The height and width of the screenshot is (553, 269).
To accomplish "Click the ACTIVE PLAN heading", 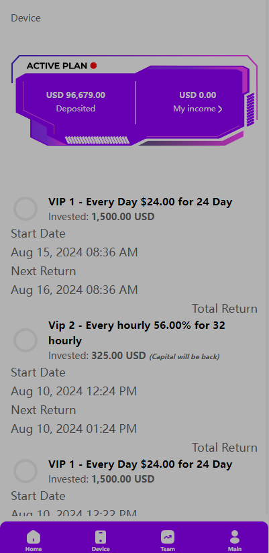I will (x=57, y=66).
